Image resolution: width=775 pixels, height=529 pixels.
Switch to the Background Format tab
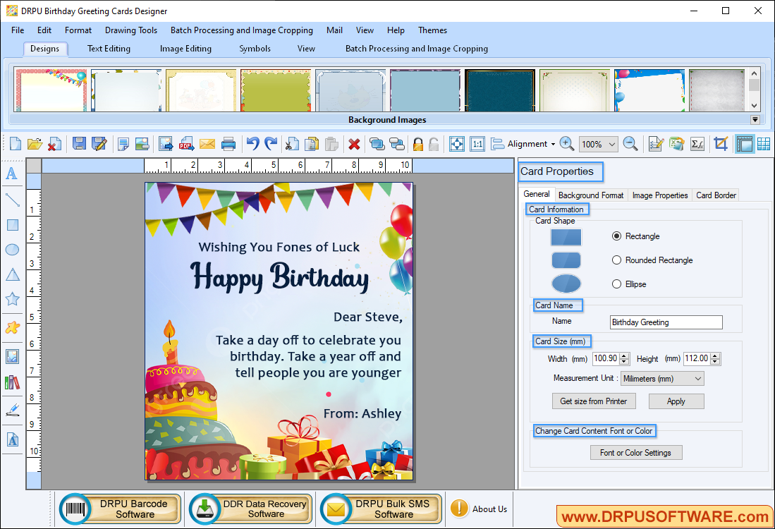click(590, 195)
